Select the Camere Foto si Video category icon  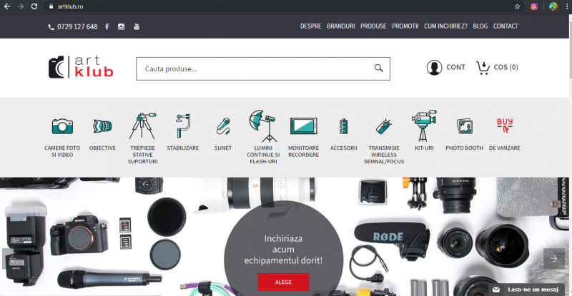pos(62,126)
